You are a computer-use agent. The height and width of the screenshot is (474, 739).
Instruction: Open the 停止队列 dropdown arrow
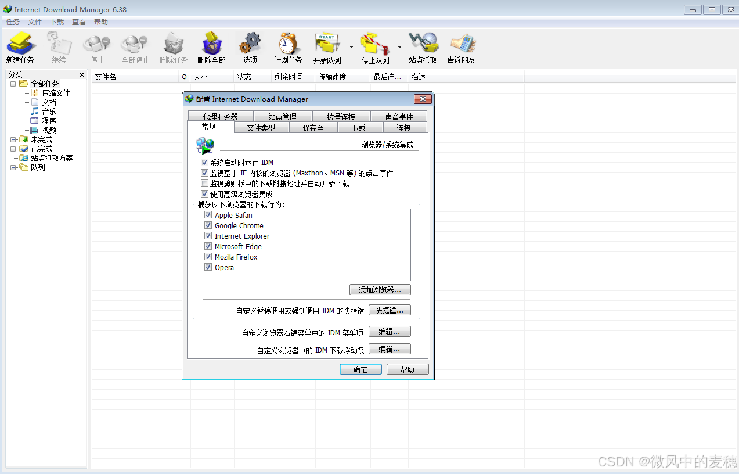click(x=399, y=46)
